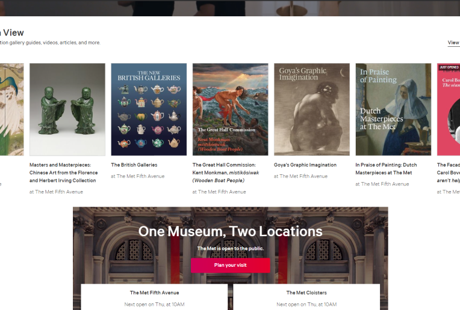Follow The British Galleries title link
460x310 pixels.
tap(134, 165)
